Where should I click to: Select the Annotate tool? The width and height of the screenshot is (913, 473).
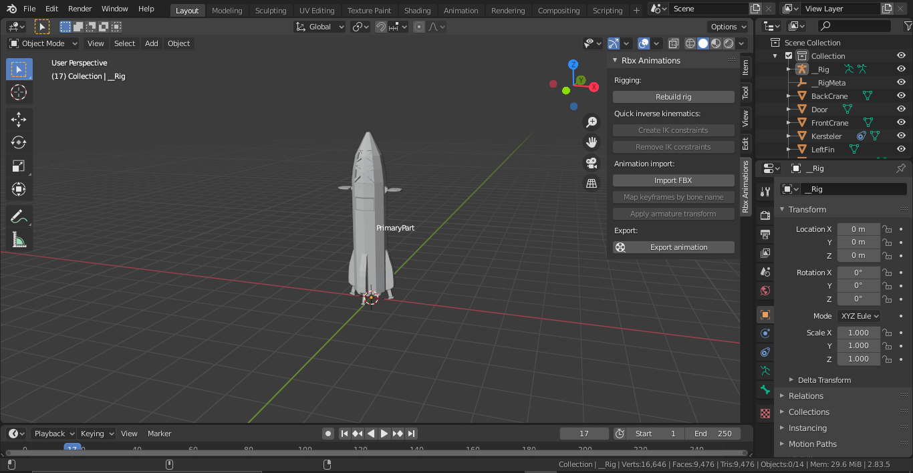click(19, 216)
